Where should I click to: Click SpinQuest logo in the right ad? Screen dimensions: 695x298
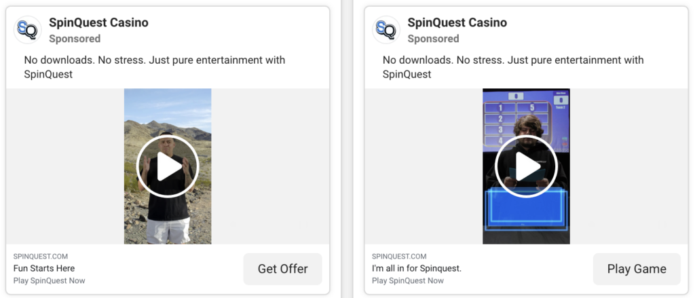click(x=386, y=30)
